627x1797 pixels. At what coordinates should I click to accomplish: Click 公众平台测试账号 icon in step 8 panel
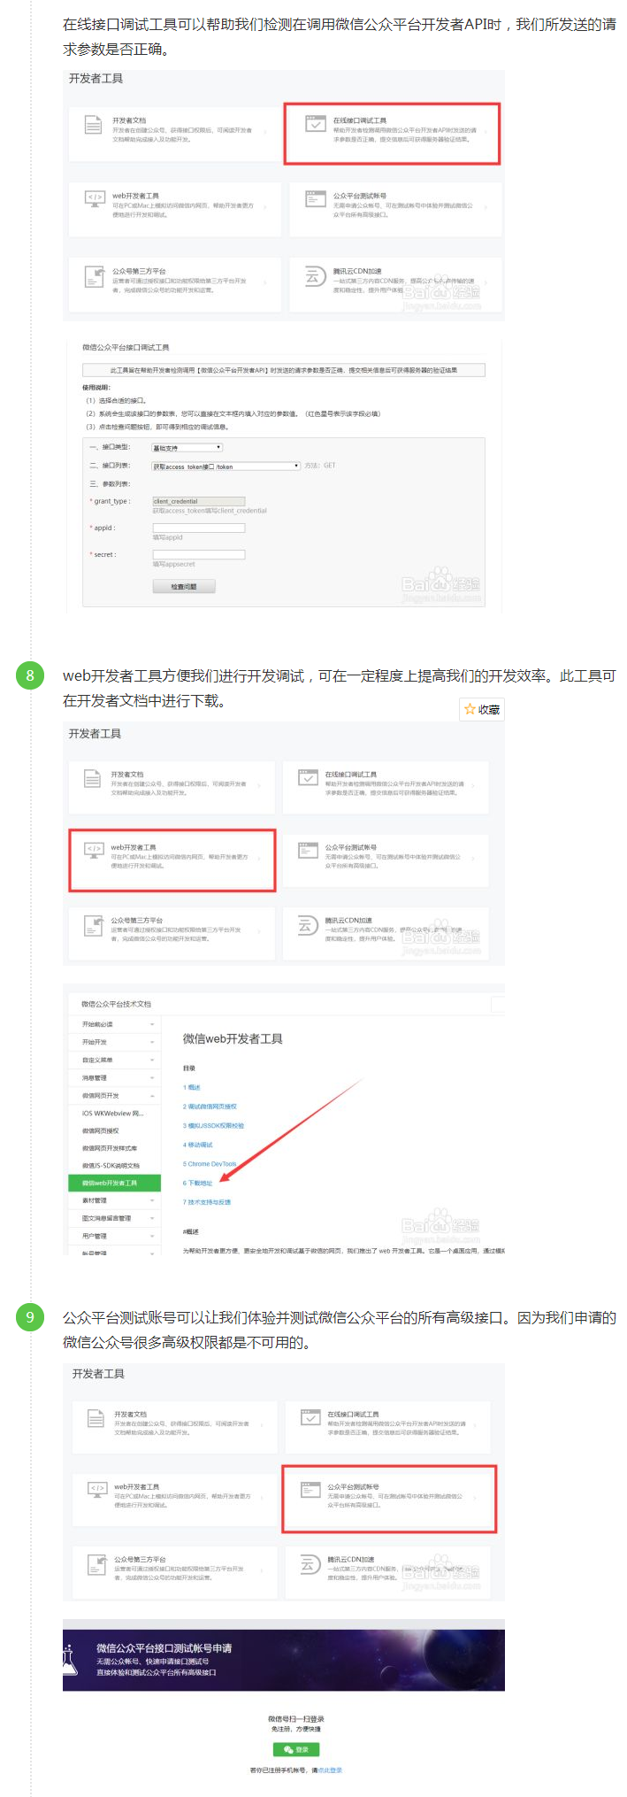coord(308,851)
